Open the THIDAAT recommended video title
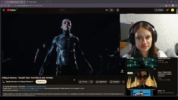Screen dimensions: 178x100 click(x=165, y=74)
